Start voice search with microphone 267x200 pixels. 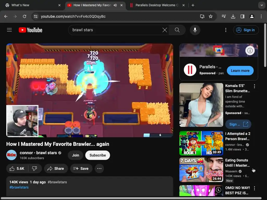point(195,30)
